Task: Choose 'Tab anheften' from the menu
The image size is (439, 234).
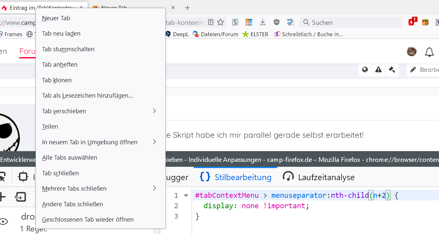Action: (x=60, y=65)
